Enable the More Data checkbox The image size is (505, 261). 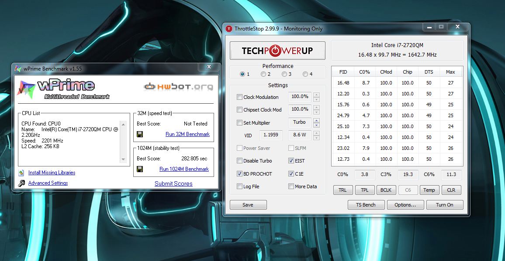(291, 186)
